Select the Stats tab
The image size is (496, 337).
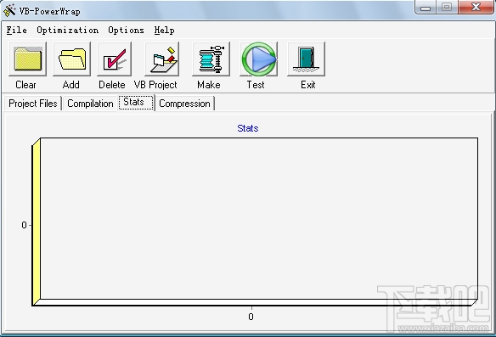[x=136, y=103]
